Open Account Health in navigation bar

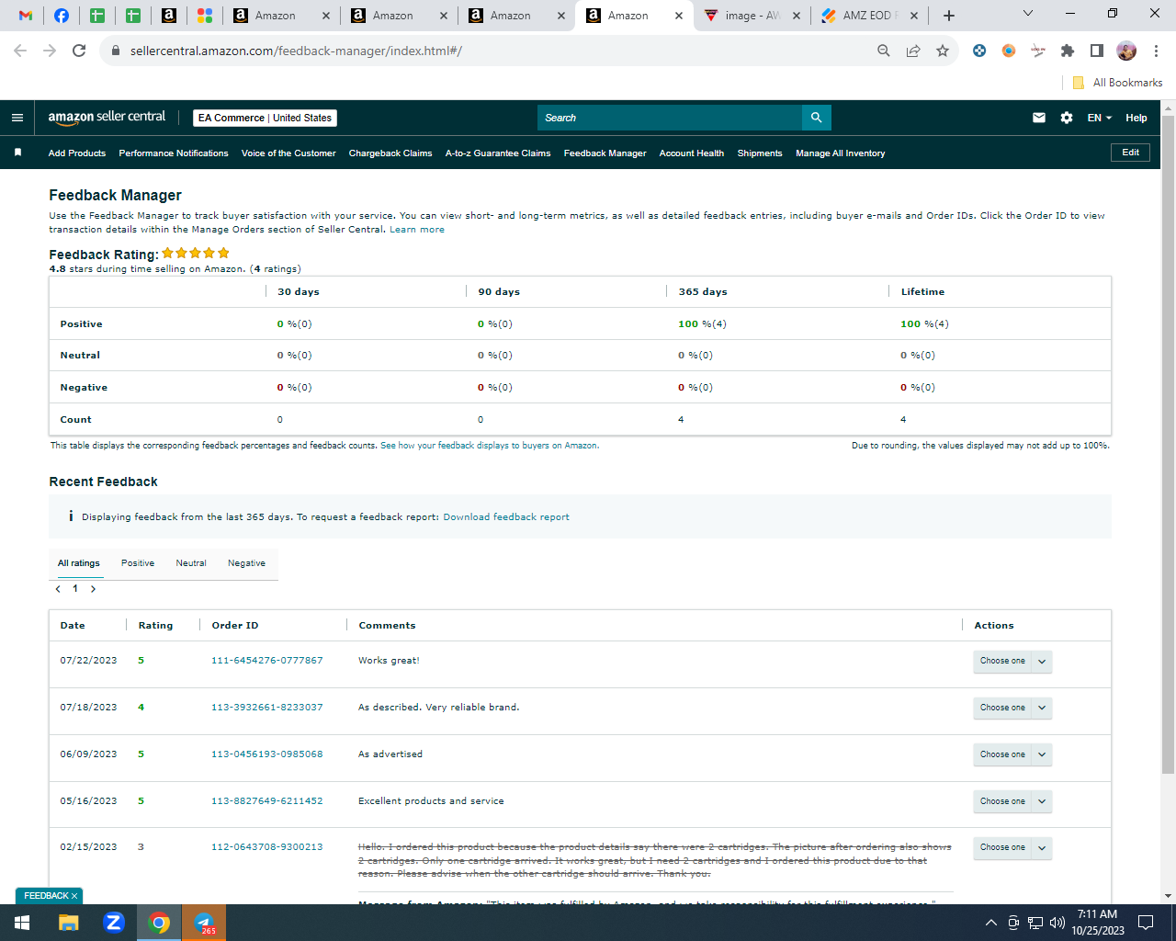692,153
